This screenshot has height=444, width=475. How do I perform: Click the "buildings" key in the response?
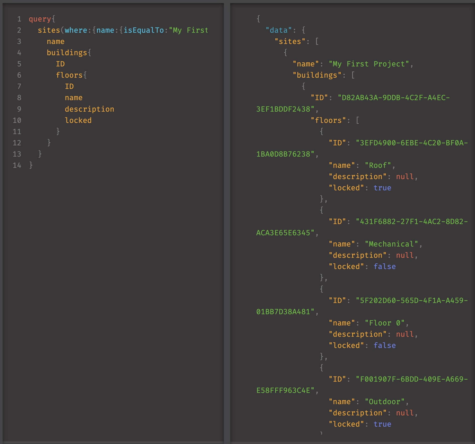(x=317, y=75)
